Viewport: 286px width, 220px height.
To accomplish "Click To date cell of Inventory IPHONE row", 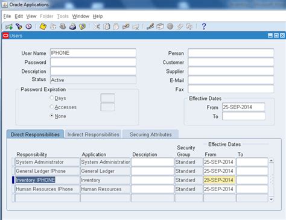I will point(252,180).
